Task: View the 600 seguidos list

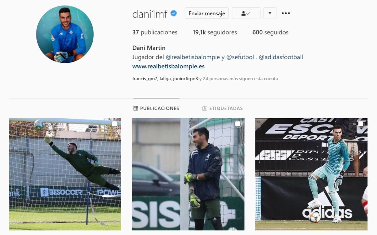Action: coord(270,32)
